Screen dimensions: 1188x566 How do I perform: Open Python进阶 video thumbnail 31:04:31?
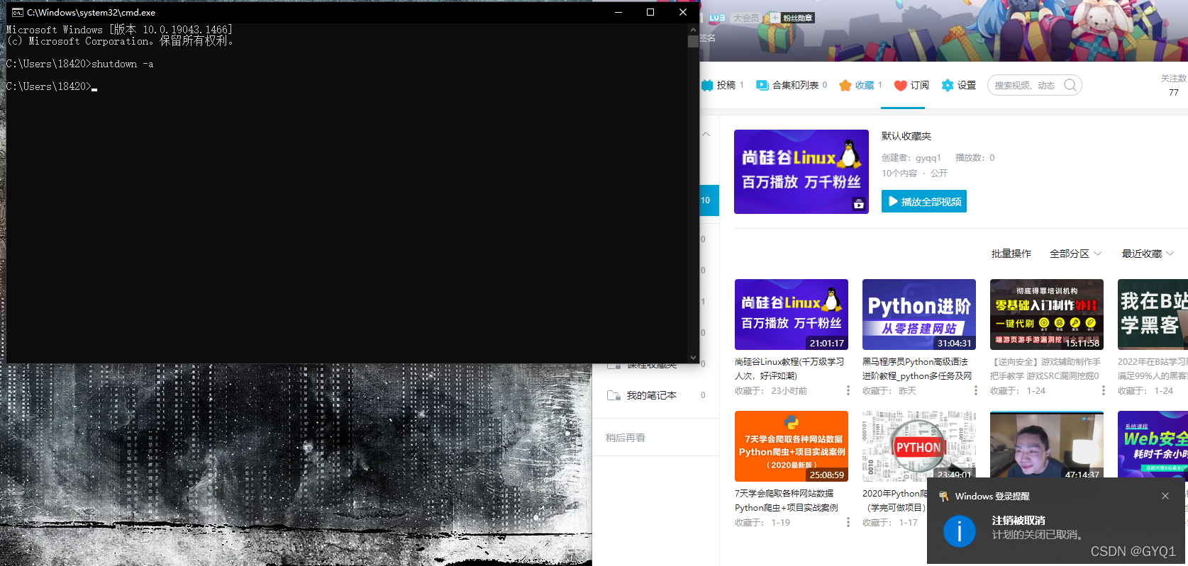click(919, 315)
